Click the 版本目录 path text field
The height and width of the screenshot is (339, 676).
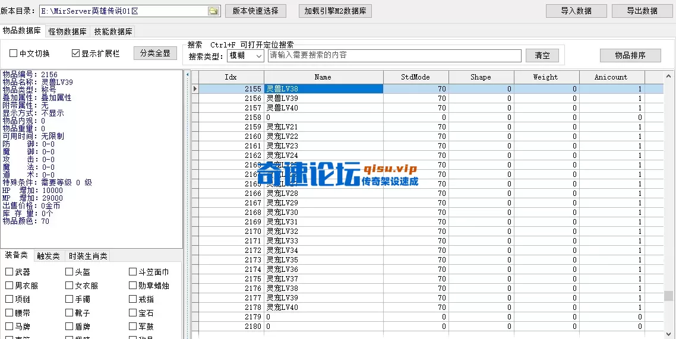(124, 11)
